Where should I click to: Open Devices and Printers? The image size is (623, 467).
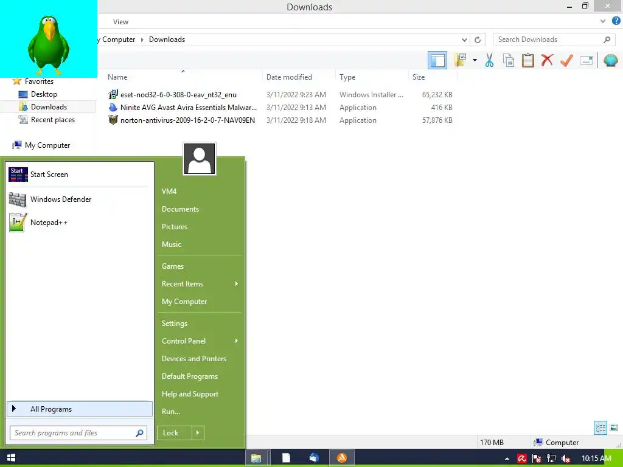tap(194, 359)
